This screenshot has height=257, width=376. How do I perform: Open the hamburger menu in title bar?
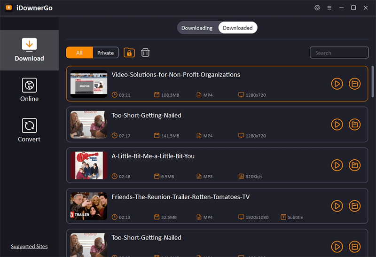pyautogui.click(x=329, y=8)
